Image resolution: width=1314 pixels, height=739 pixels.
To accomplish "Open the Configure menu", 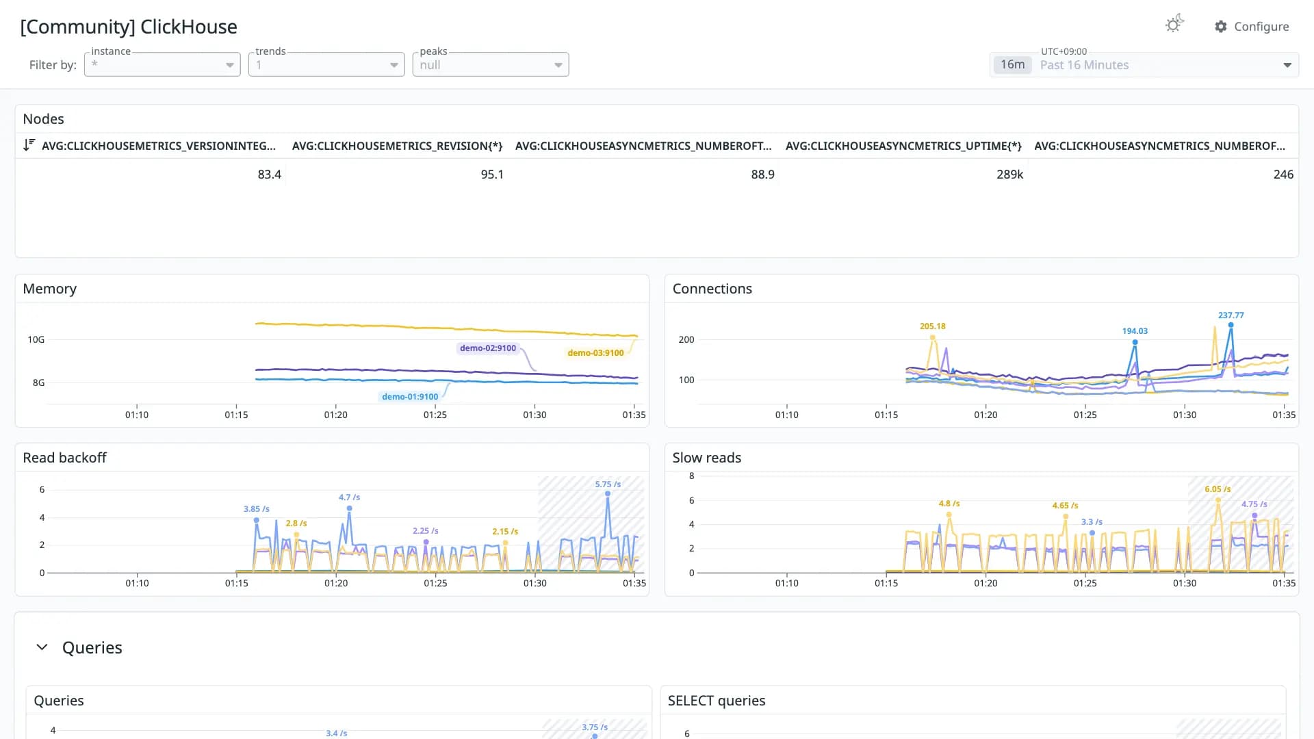I will [1252, 27].
